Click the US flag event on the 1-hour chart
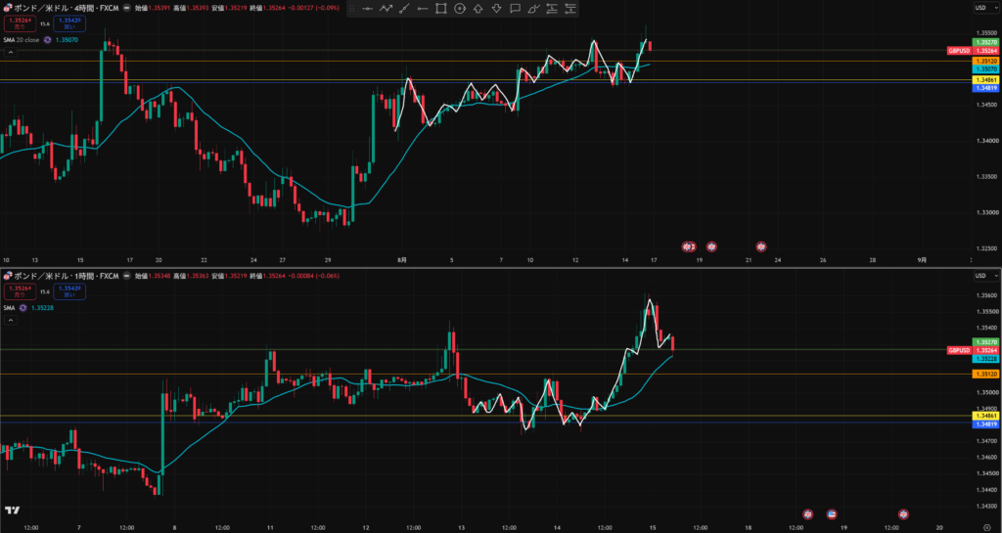This screenshot has height=533, width=1002. click(x=832, y=513)
